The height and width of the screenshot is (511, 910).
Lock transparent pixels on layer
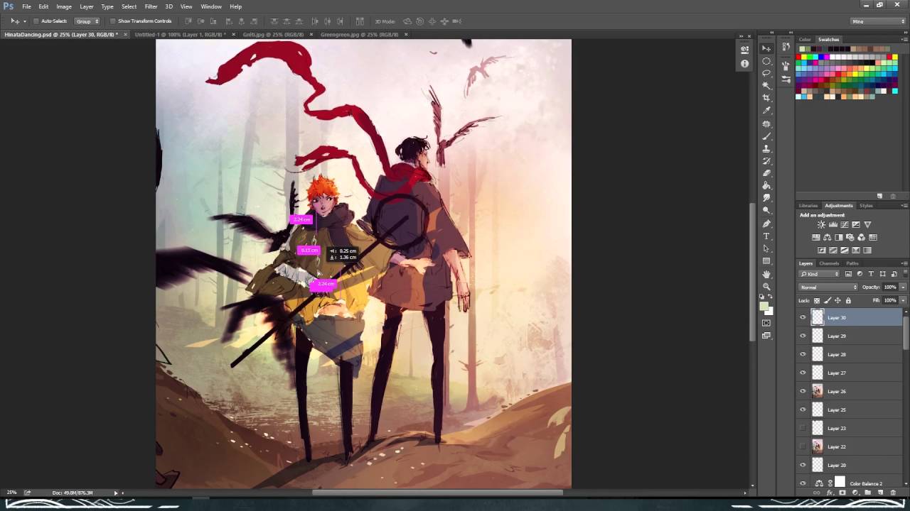click(817, 301)
